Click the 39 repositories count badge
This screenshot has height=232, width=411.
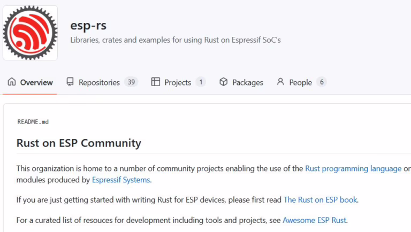(131, 82)
